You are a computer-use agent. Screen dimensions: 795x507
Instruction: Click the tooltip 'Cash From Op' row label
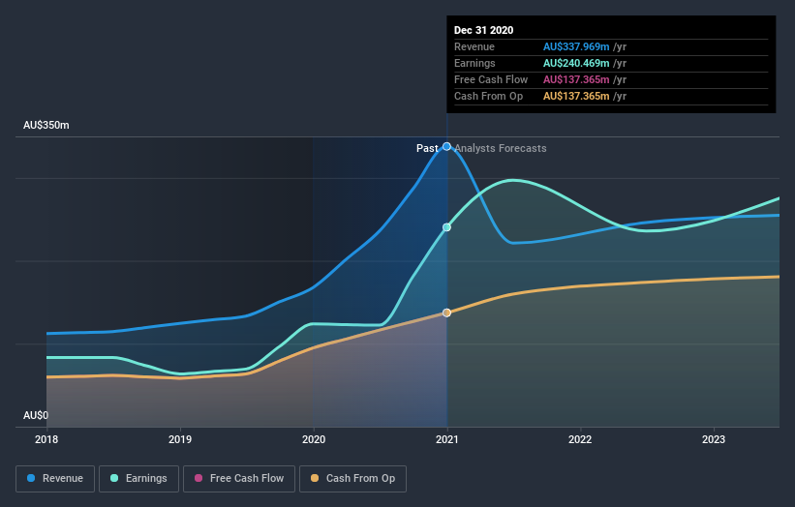coord(488,96)
